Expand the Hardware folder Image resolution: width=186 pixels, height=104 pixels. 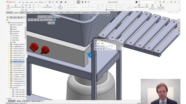(x=9, y=88)
